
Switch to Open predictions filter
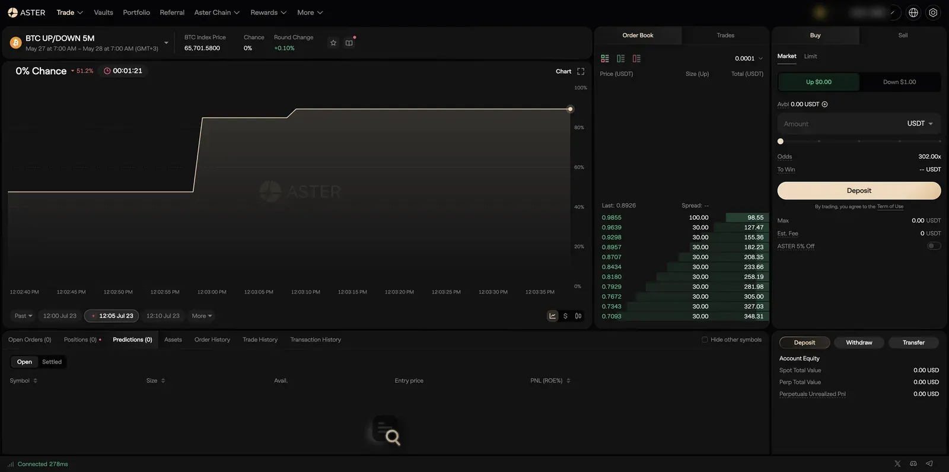coord(24,362)
